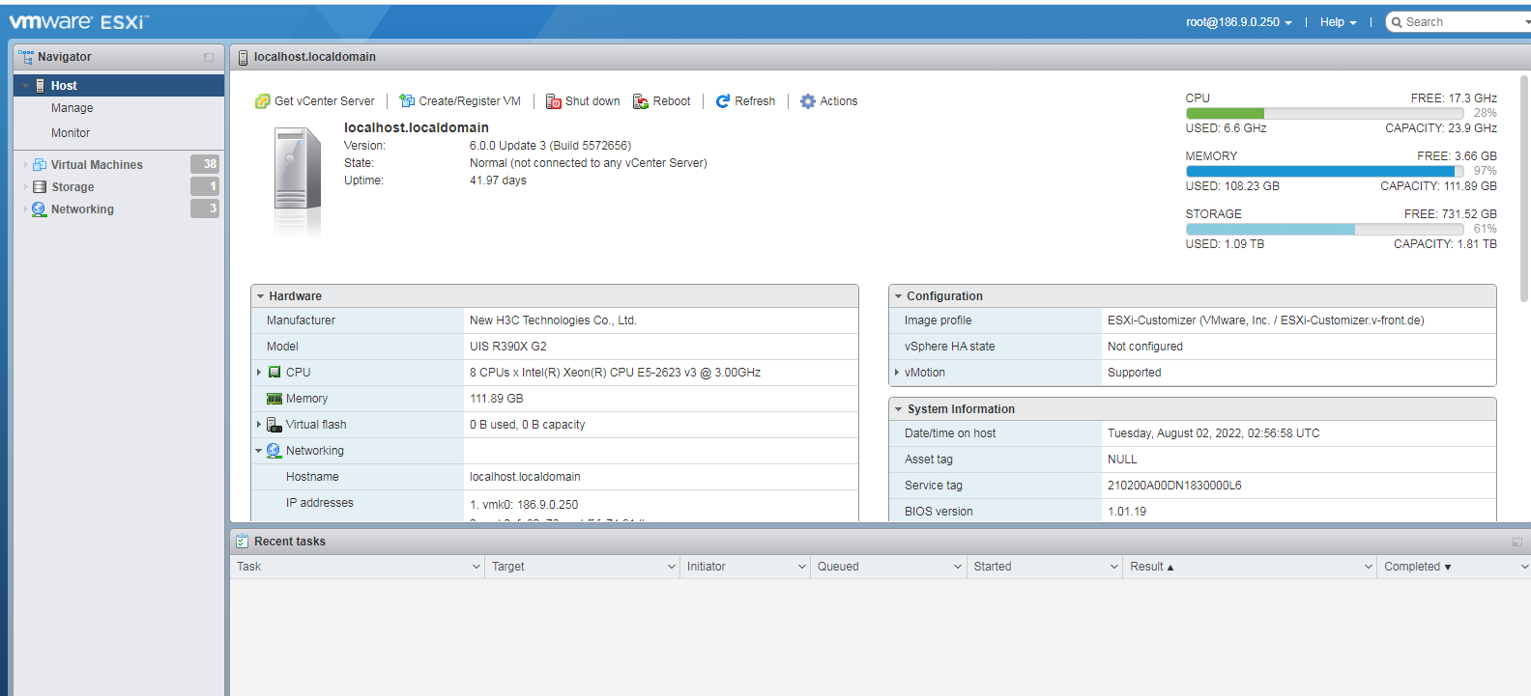The width and height of the screenshot is (1531, 696).
Task: Open Virtual Machines in Navigator
Action: point(97,165)
